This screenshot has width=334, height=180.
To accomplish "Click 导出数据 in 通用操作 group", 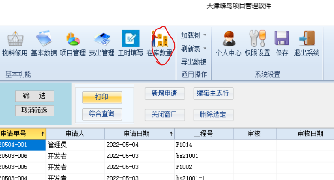I will [x=194, y=62].
